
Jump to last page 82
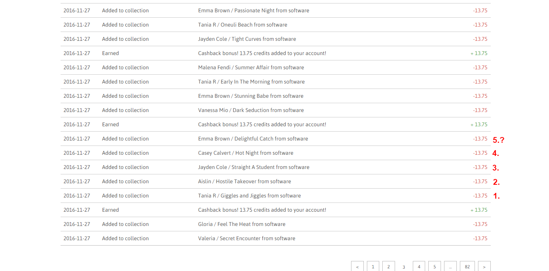(467, 266)
